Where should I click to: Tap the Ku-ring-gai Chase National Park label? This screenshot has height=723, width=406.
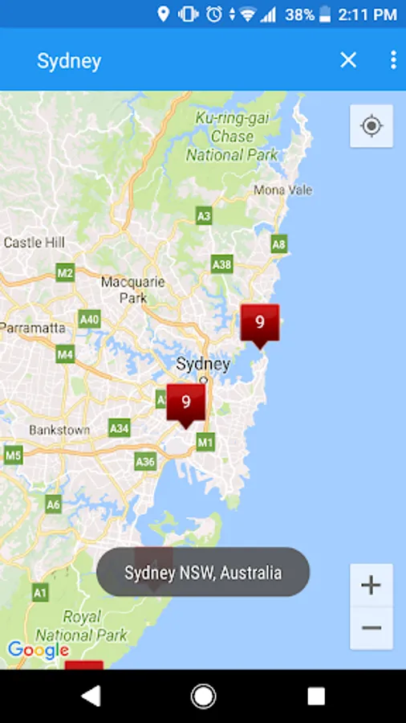point(232,137)
